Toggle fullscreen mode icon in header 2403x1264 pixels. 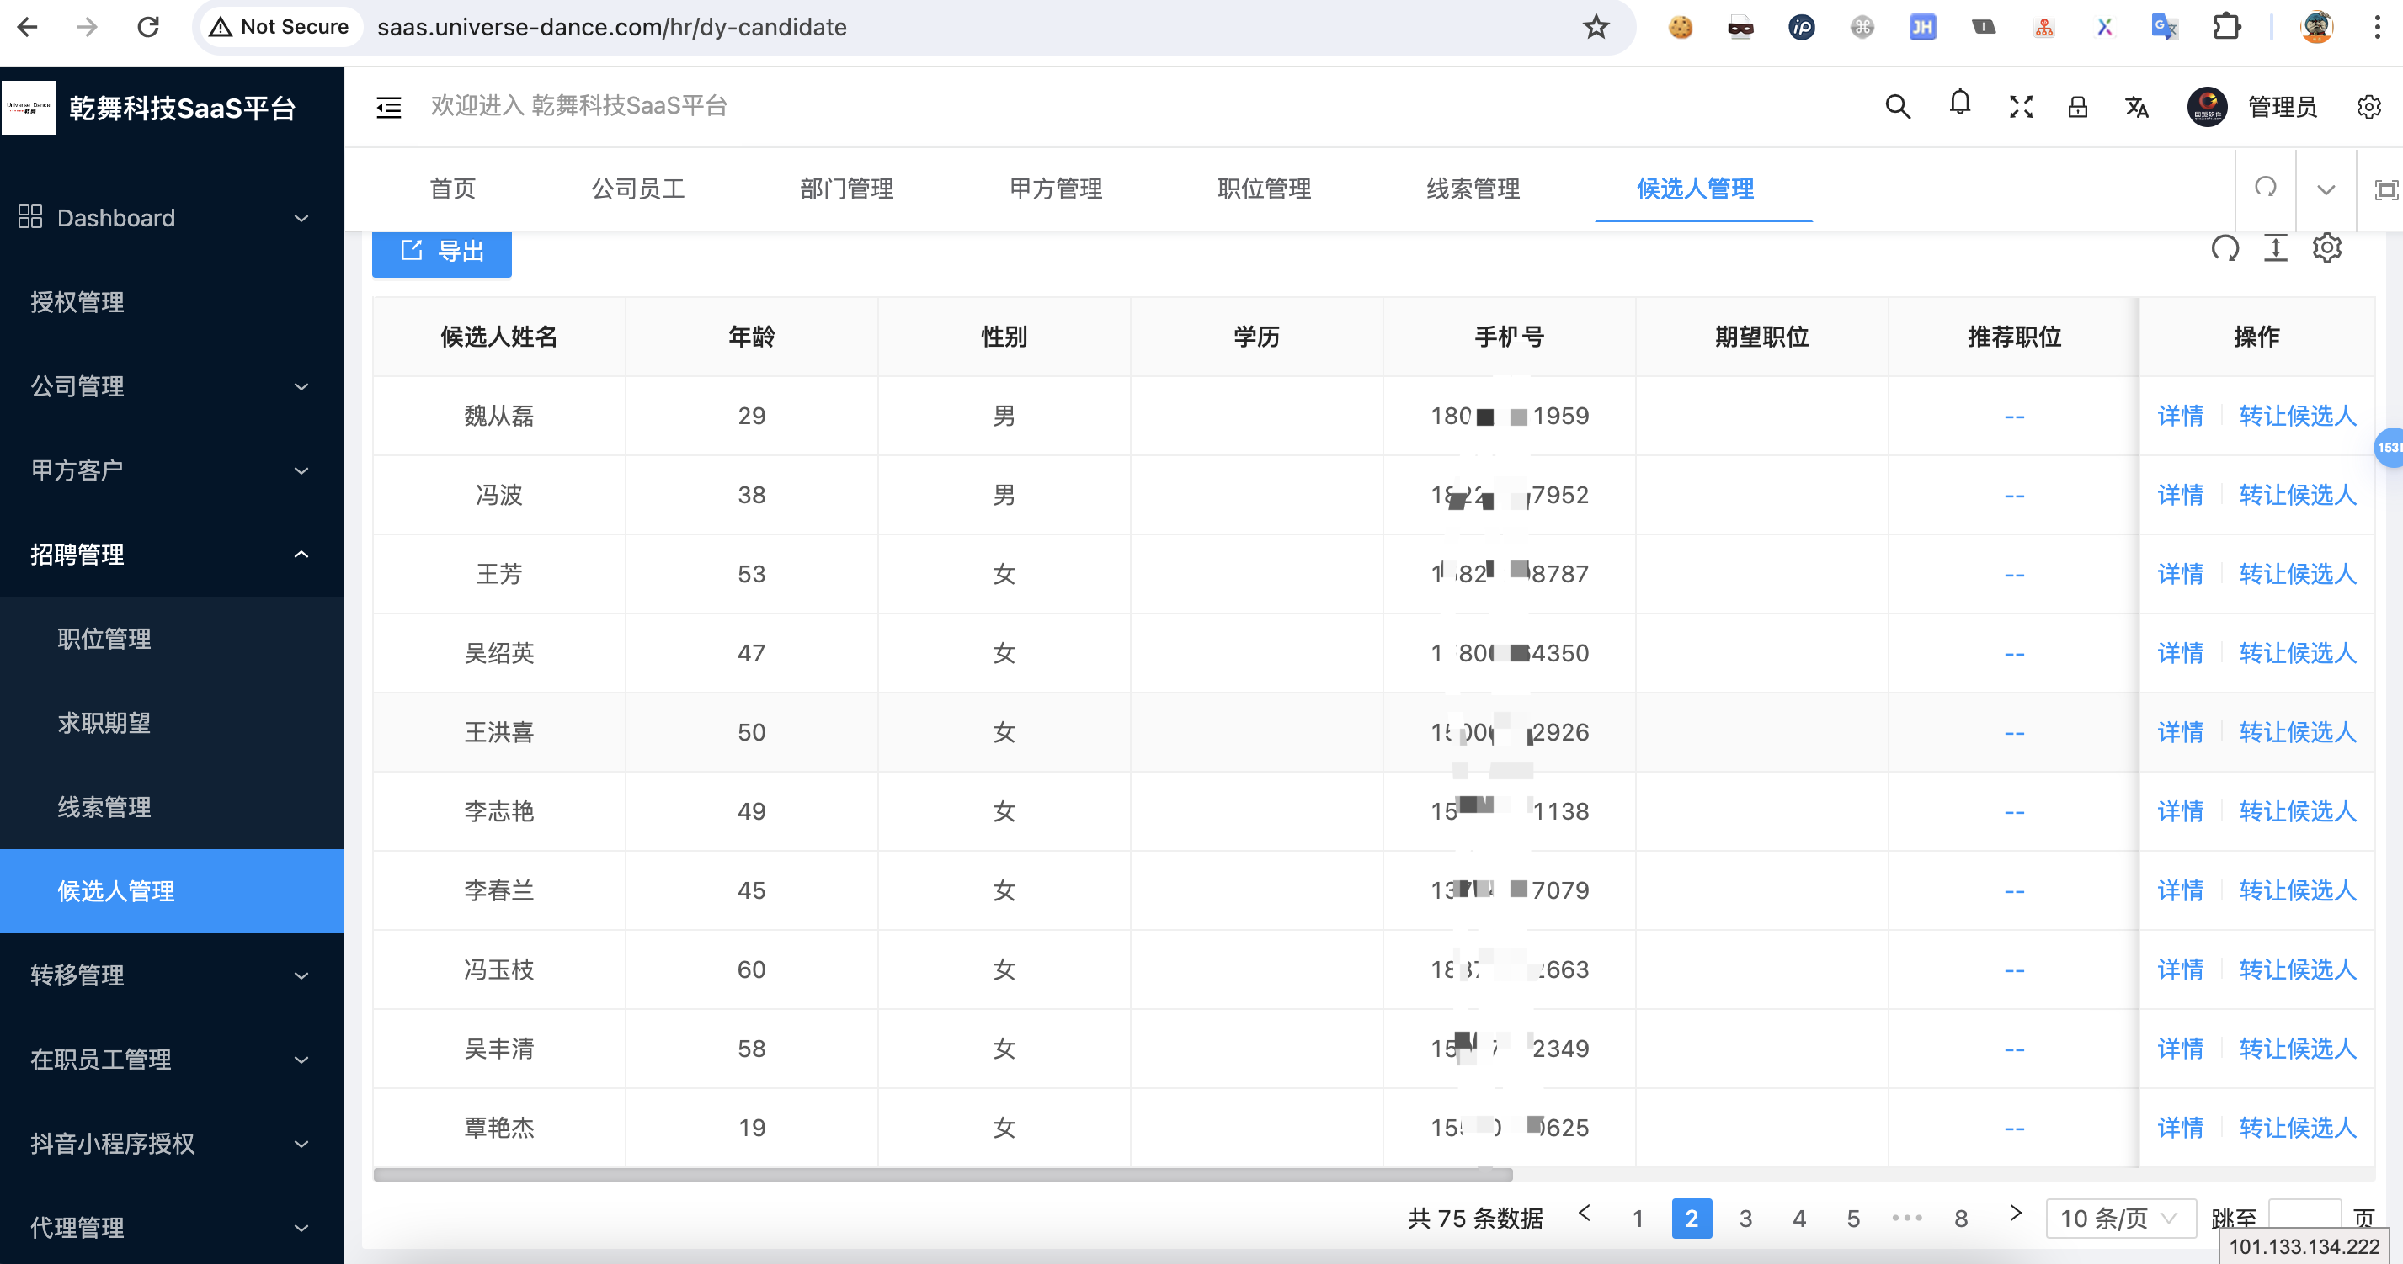(x=2021, y=107)
